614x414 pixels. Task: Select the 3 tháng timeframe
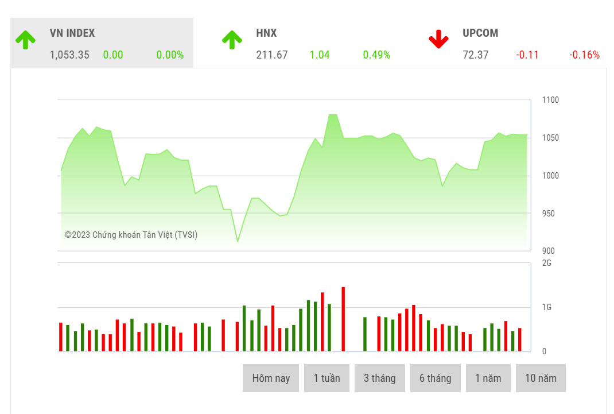point(380,378)
